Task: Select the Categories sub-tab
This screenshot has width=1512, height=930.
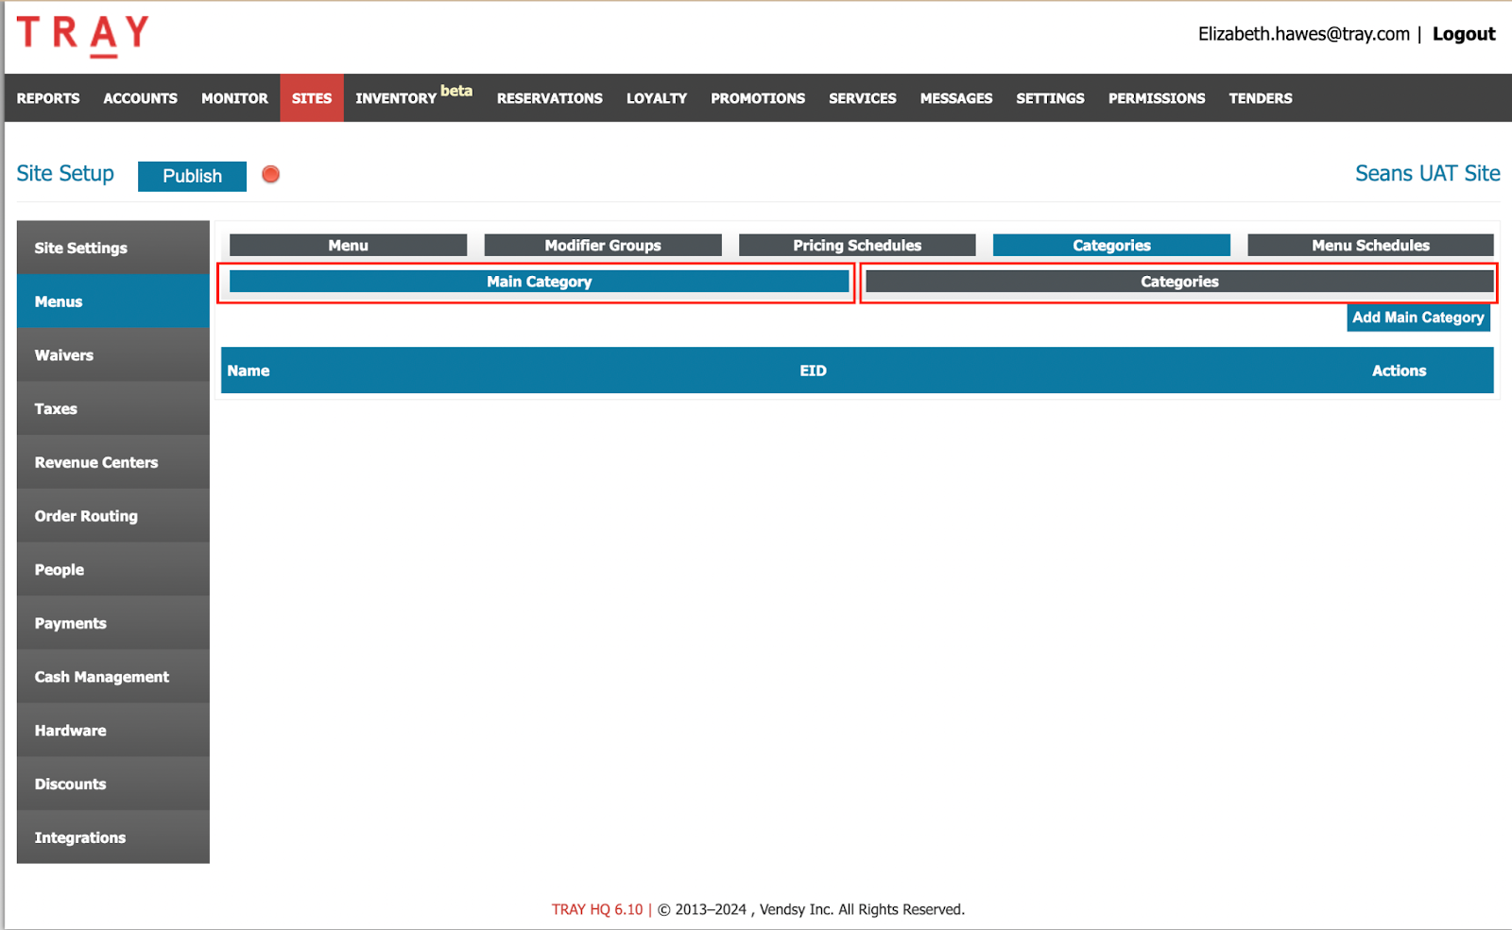Action: point(1179,281)
